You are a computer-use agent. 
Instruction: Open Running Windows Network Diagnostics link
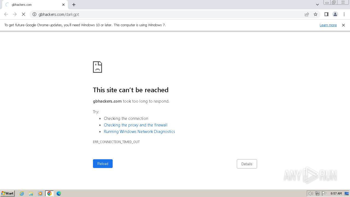139,132
